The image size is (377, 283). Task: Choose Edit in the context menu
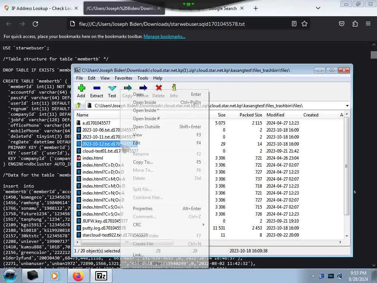tap(165, 143)
